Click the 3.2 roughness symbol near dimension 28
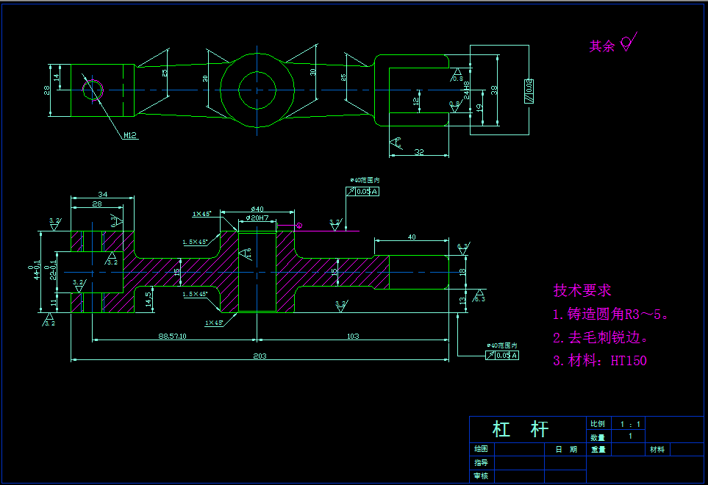Screen dimensions: 708x485 (53, 222)
